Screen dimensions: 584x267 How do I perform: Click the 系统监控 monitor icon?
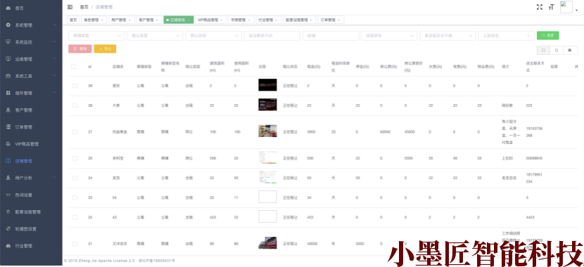(x=8, y=42)
